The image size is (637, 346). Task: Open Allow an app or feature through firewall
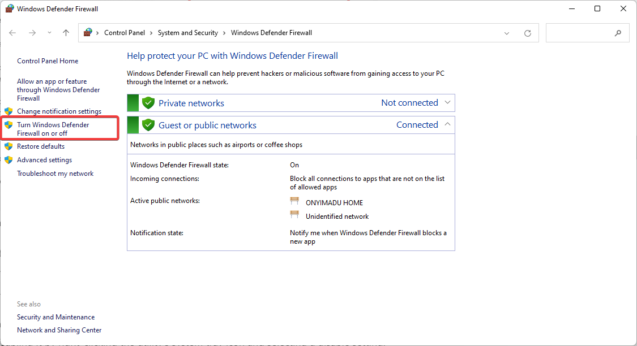58,90
